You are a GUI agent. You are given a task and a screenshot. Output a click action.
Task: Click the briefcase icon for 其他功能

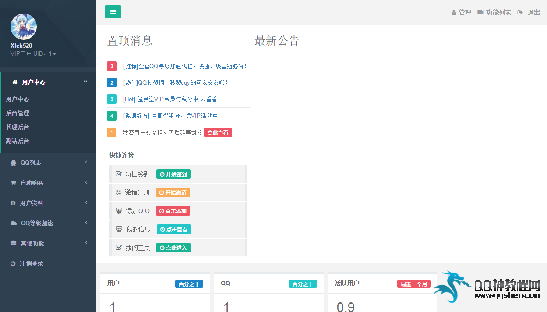(x=13, y=243)
